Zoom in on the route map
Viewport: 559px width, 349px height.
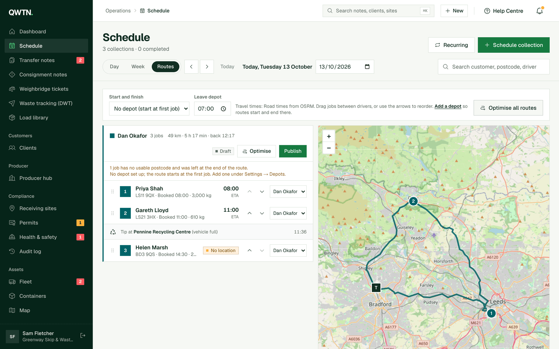pyautogui.click(x=329, y=136)
